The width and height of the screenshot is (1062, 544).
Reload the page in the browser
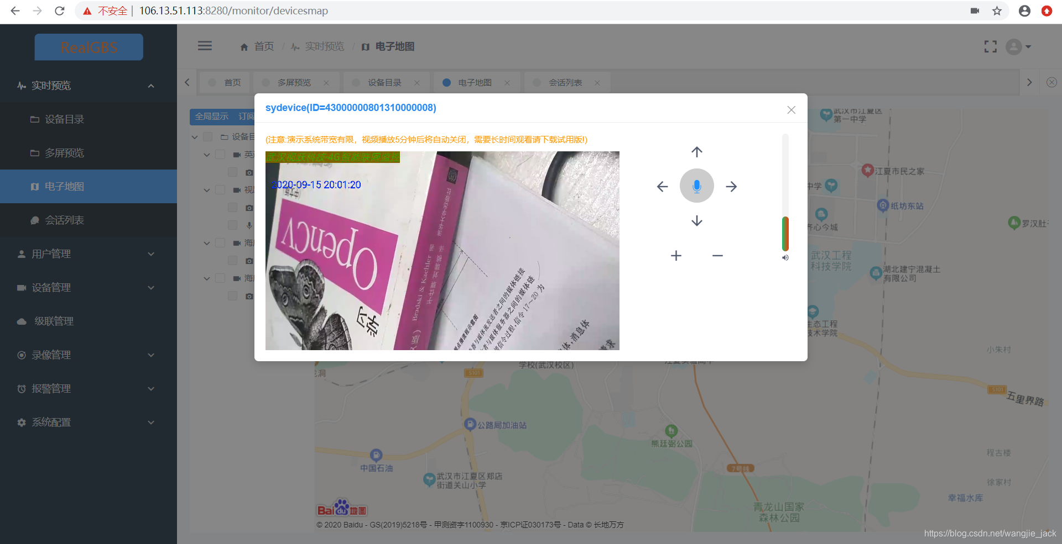pos(59,10)
